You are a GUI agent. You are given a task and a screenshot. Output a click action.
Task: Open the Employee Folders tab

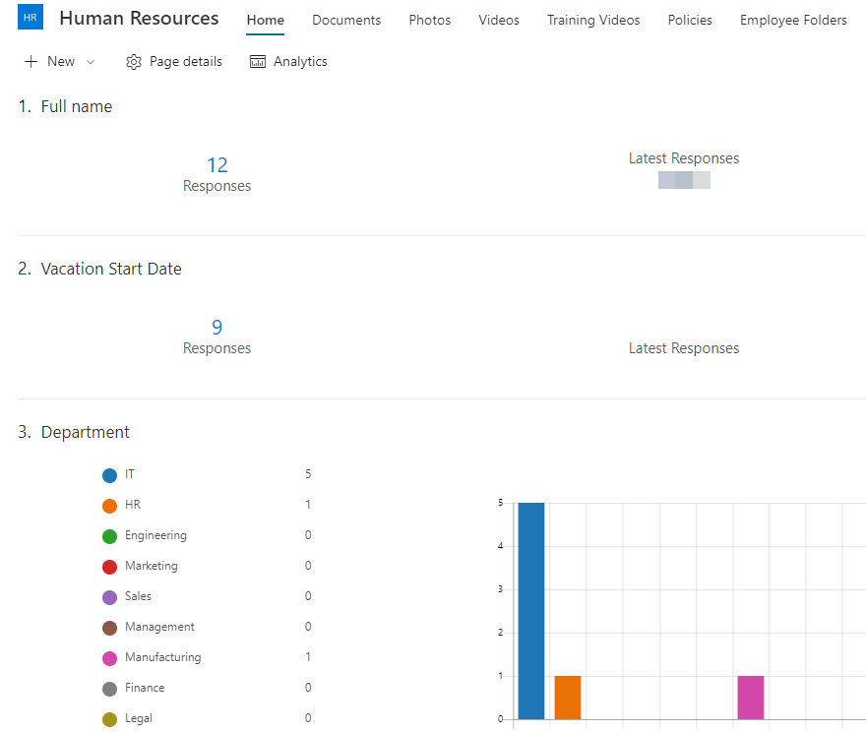pos(792,20)
